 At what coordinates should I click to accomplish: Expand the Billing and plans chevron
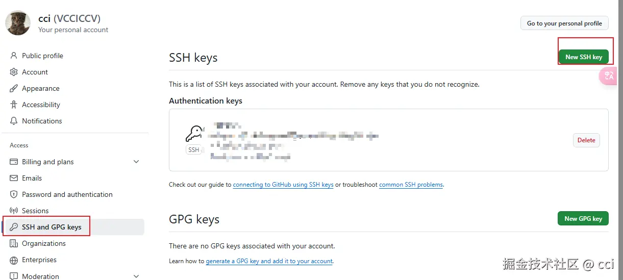pyautogui.click(x=136, y=162)
